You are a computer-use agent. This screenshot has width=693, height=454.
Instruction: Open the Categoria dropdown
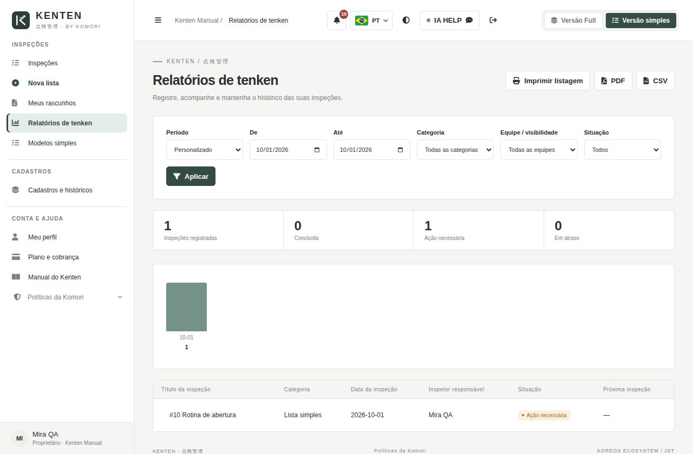[455, 150]
